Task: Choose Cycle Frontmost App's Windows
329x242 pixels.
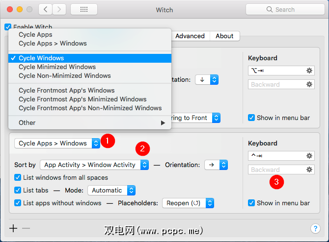Action: click(90, 90)
